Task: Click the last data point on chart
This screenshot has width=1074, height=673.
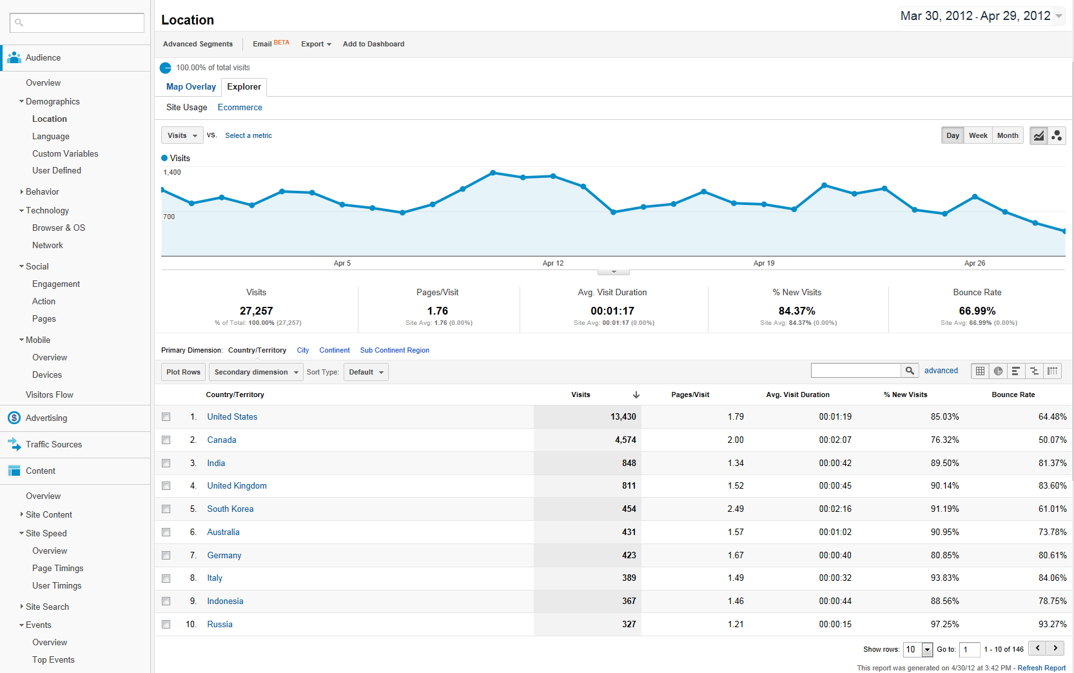Action: pyautogui.click(x=1064, y=231)
